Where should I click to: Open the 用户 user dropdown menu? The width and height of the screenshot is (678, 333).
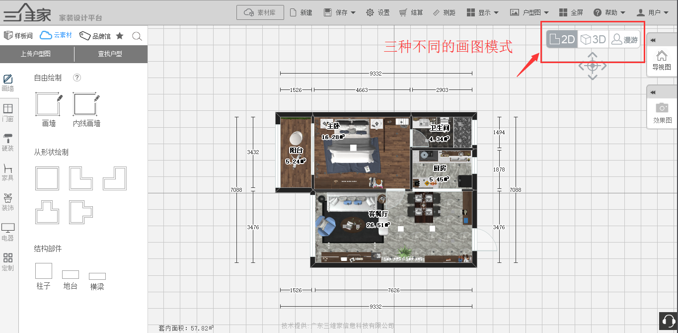[x=652, y=12]
